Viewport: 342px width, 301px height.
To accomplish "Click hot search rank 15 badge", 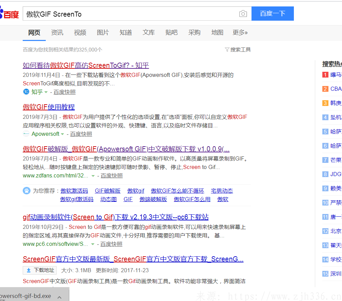I will (x=325, y=274).
